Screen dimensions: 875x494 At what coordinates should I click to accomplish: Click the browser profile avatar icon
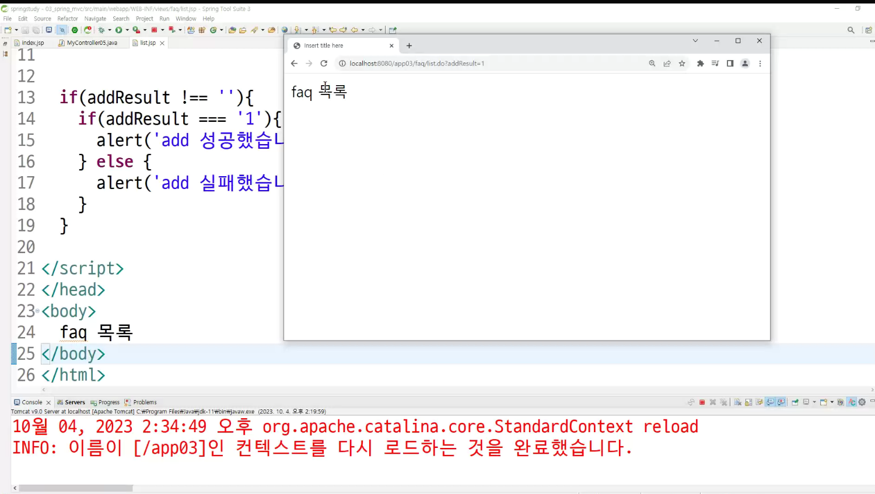[745, 64]
